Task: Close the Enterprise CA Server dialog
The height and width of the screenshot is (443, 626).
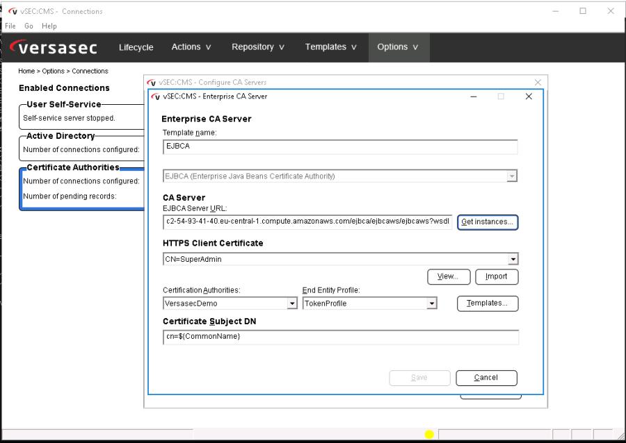Action: 529,97
